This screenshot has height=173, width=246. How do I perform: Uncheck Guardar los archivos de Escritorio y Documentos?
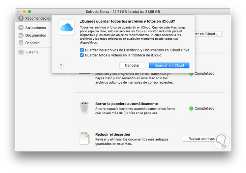[x=82, y=50]
